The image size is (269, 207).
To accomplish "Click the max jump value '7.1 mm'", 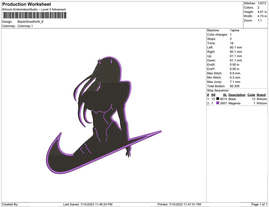I will pos(235,82).
